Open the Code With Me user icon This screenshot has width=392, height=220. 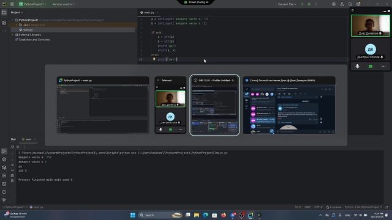pos(342,4)
